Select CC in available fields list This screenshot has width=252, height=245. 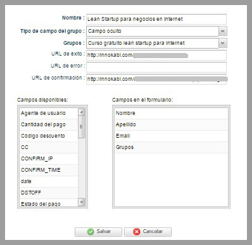point(49,147)
